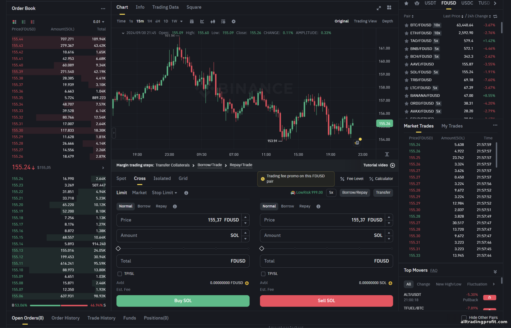
Task: Show asks-only order book view
Action: [33, 22]
